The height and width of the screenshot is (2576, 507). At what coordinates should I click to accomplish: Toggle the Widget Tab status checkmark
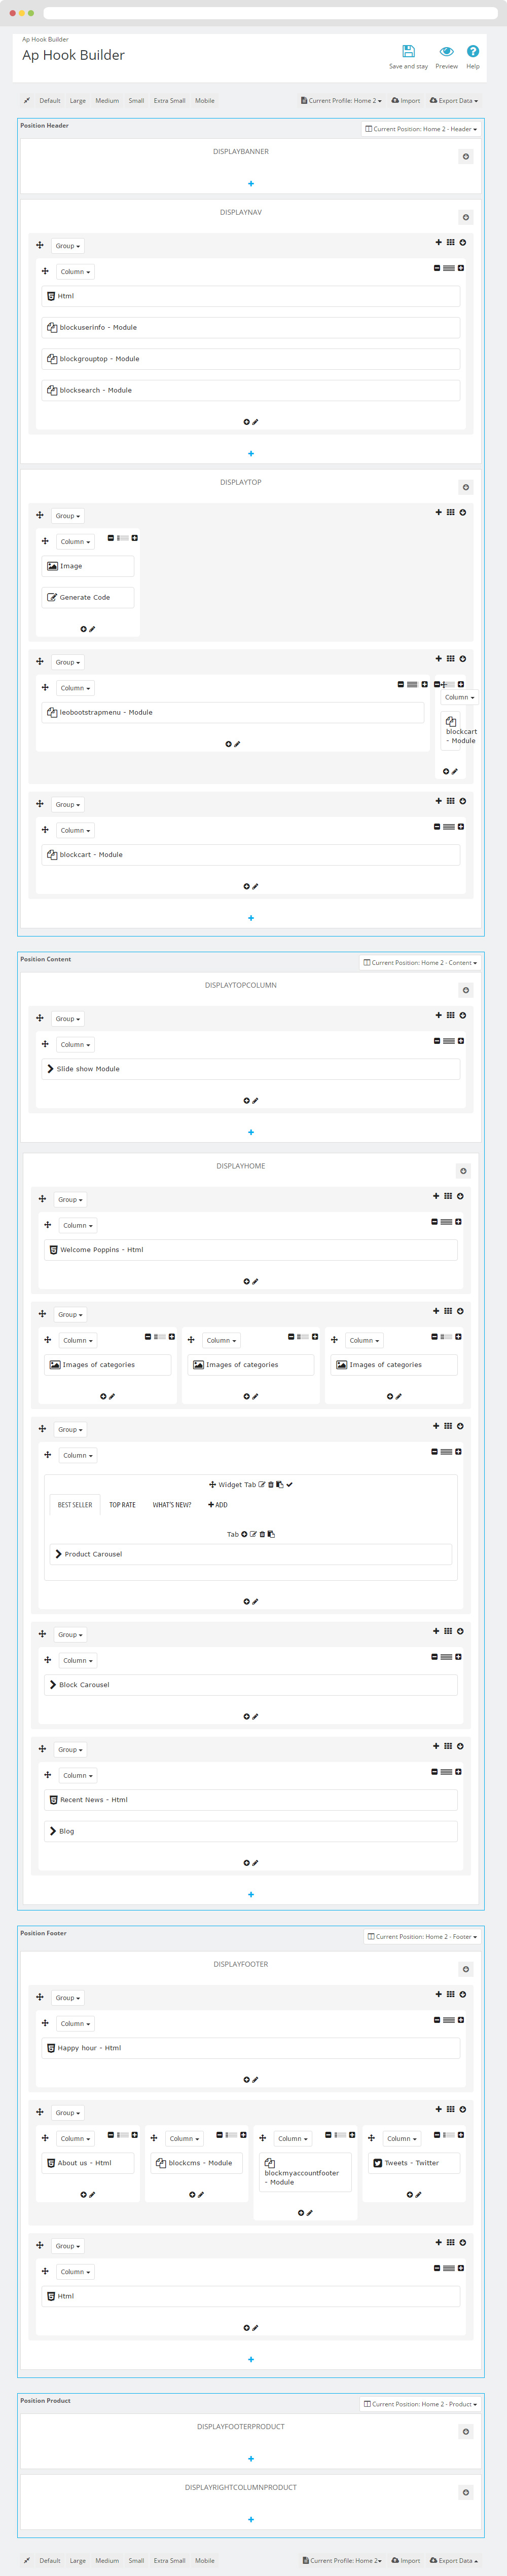[289, 1484]
